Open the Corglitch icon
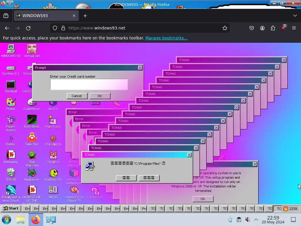301x226 pixels. pos(53,157)
